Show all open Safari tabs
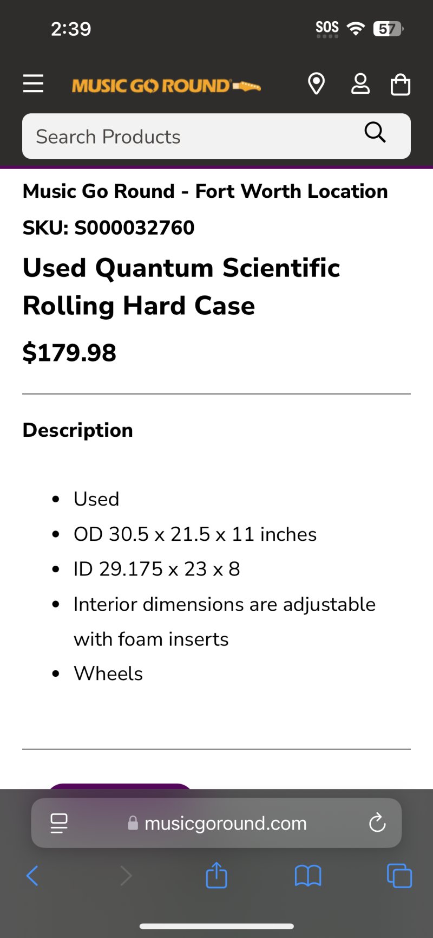The height and width of the screenshot is (938, 433). click(x=399, y=876)
